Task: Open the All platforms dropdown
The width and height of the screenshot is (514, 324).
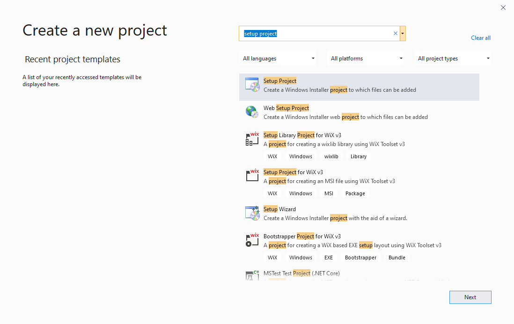Action: point(366,58)
